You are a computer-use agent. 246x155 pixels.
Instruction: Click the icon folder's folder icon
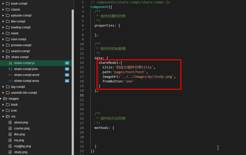pyautogui.click(x=8, y=111)
